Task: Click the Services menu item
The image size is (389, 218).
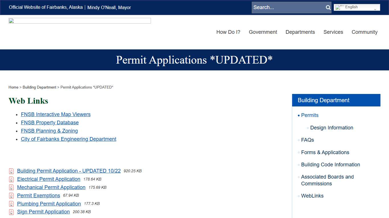Action: pos(333,32)
